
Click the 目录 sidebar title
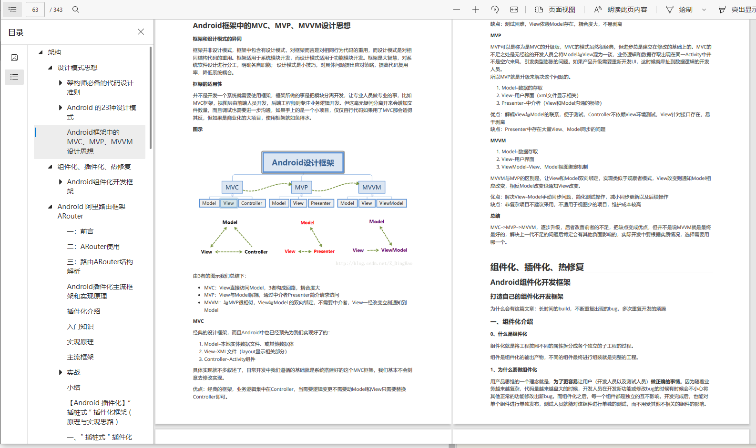tap(16, 32)
